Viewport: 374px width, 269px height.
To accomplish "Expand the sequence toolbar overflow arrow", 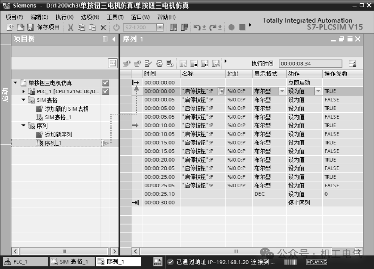I will (225, 61).
